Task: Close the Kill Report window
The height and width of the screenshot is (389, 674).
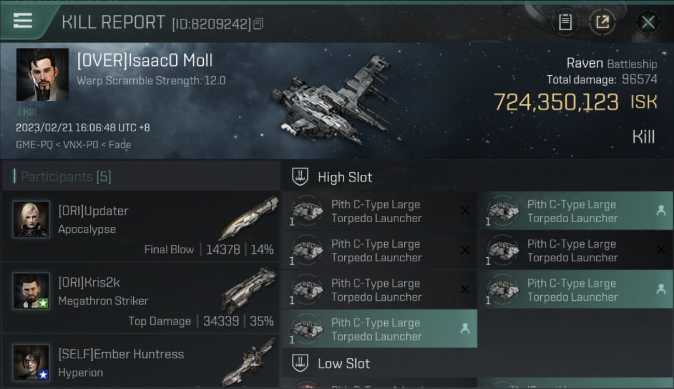Action: click(648, 22)
